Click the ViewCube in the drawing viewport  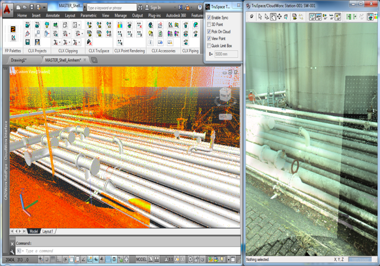tap(225, 96)
